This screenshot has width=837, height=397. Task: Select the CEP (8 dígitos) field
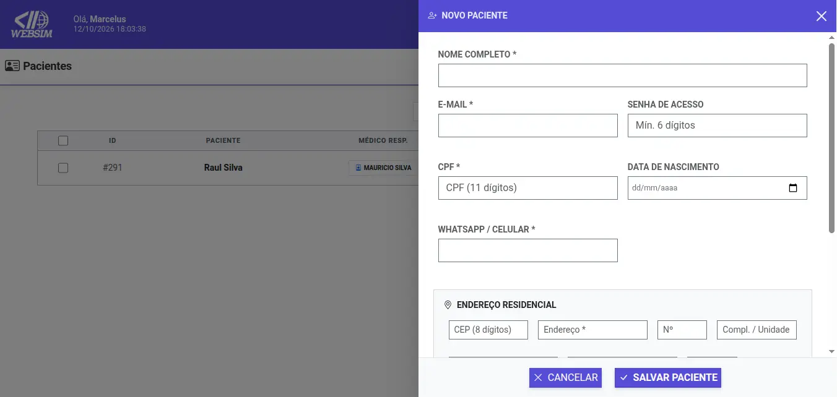coord(488,330)
